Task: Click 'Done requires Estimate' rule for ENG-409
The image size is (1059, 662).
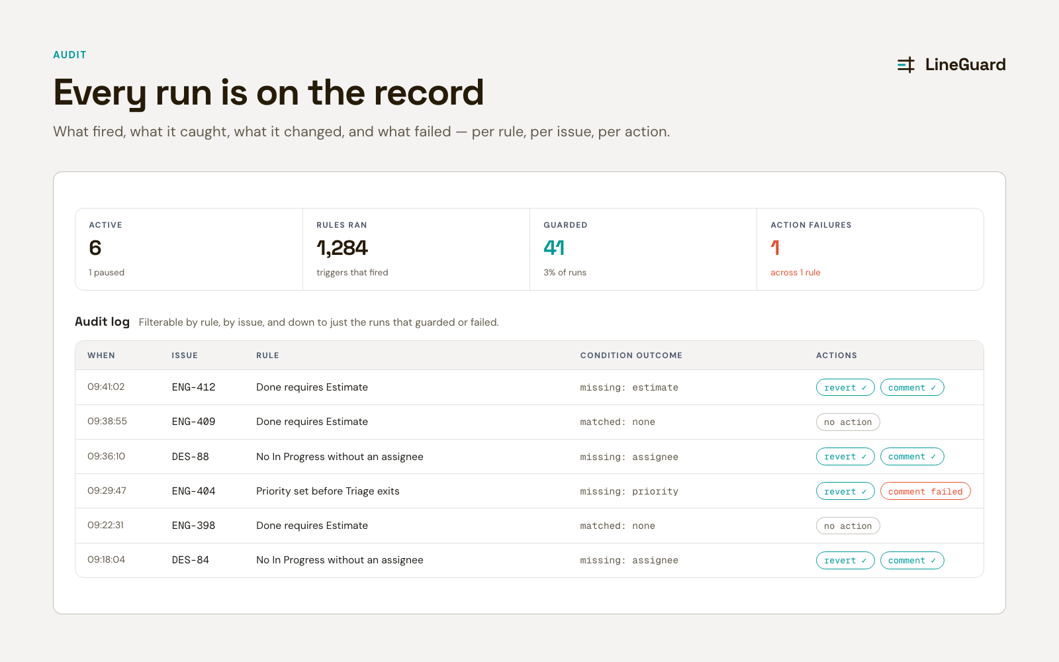Action: point(312,422)
